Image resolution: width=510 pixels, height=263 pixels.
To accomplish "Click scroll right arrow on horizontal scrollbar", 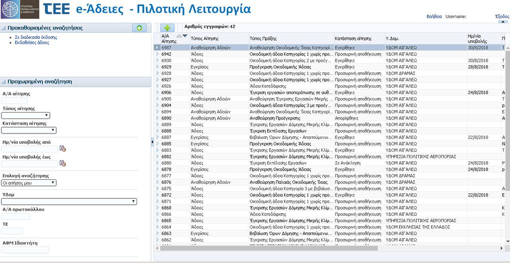I will 501,248.
